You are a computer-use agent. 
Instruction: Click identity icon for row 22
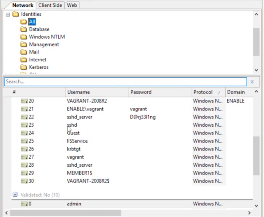24,117
